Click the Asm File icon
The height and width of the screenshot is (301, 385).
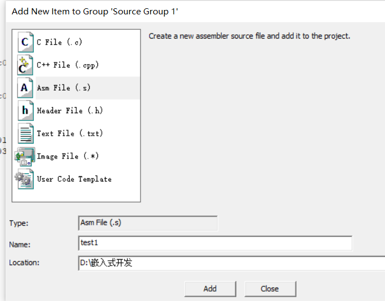[x=25, y=88]
